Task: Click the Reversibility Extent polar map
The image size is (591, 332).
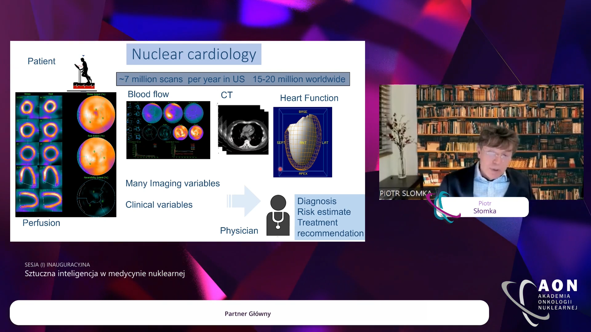Action: coord(96,198)
